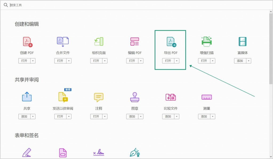Click the 表单和签名 section heading
This screenshot has height=159, width=273.
[27, 135]
